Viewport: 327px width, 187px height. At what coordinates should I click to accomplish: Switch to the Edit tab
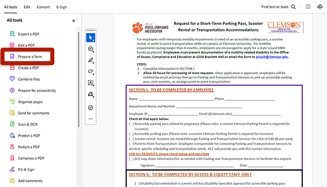(27, 7)
